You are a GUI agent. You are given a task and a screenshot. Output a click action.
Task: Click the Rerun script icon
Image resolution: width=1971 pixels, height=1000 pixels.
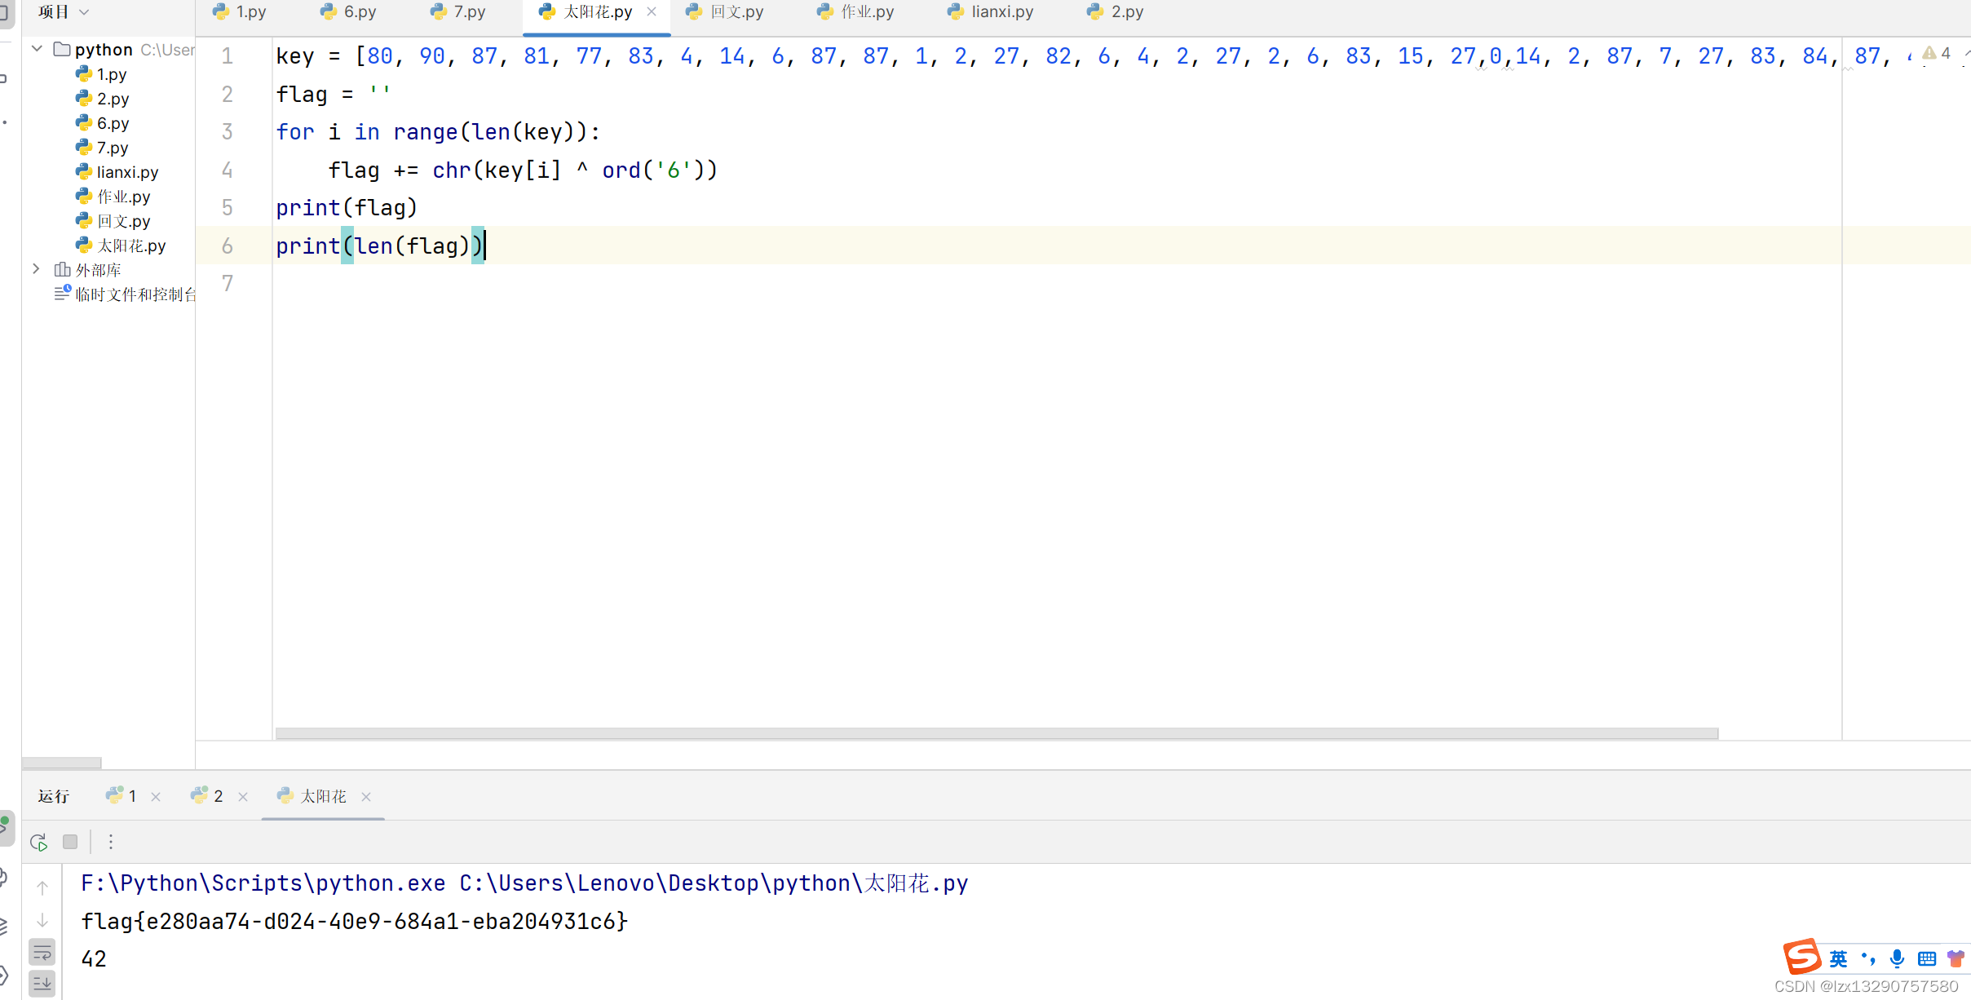(38, 842)
